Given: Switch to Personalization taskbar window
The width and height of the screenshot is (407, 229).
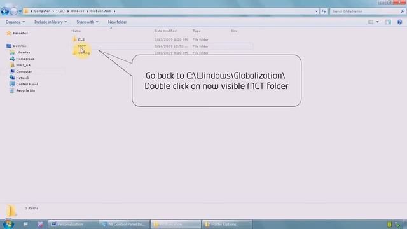Looking at the screenshot, I should (x=73, y=224).
